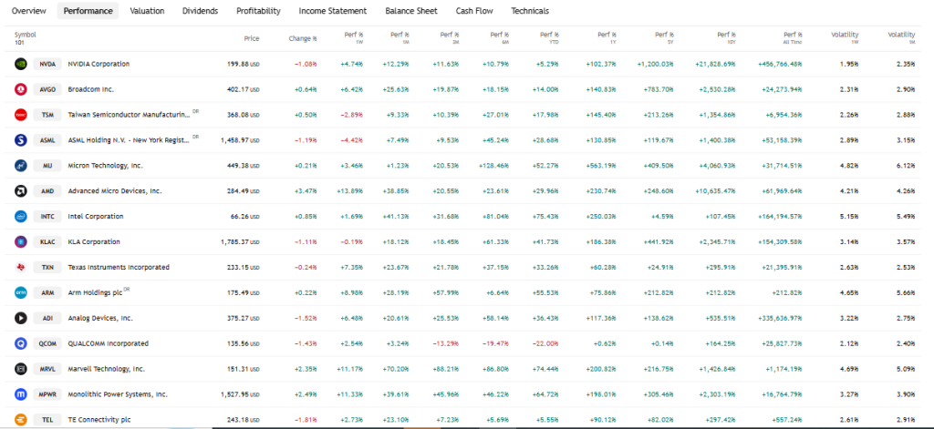The height and width of the screenshot is (429, 934).
Task: Click the Monolithic Power Systems logo icon
Action: [x=21, y=394]
